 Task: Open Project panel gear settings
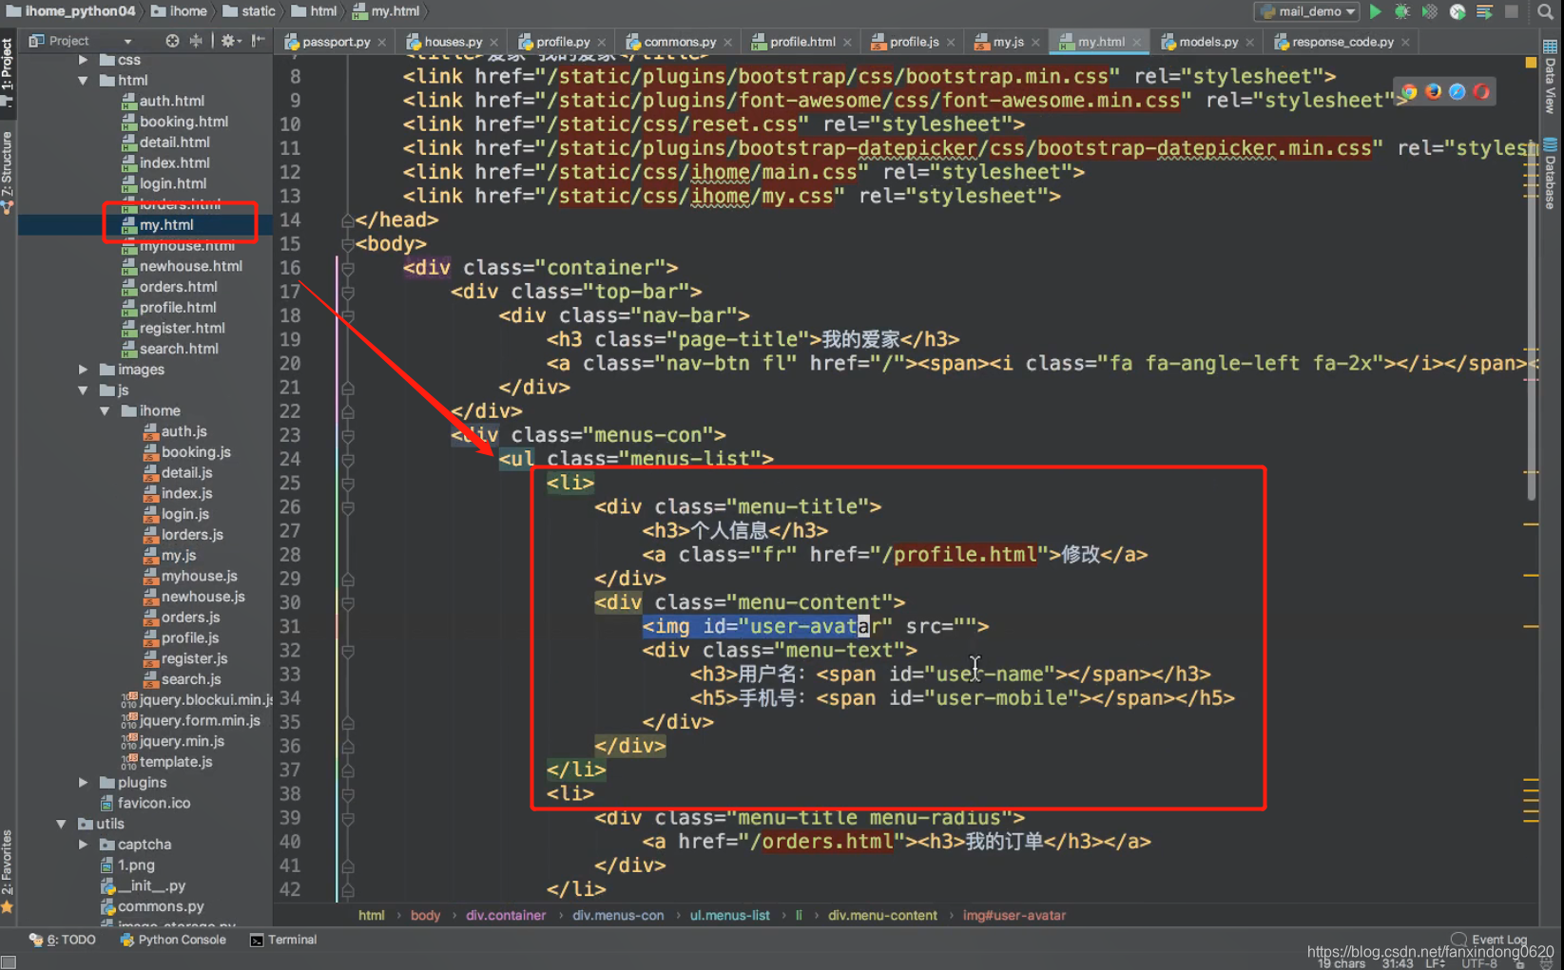(228, 41)
